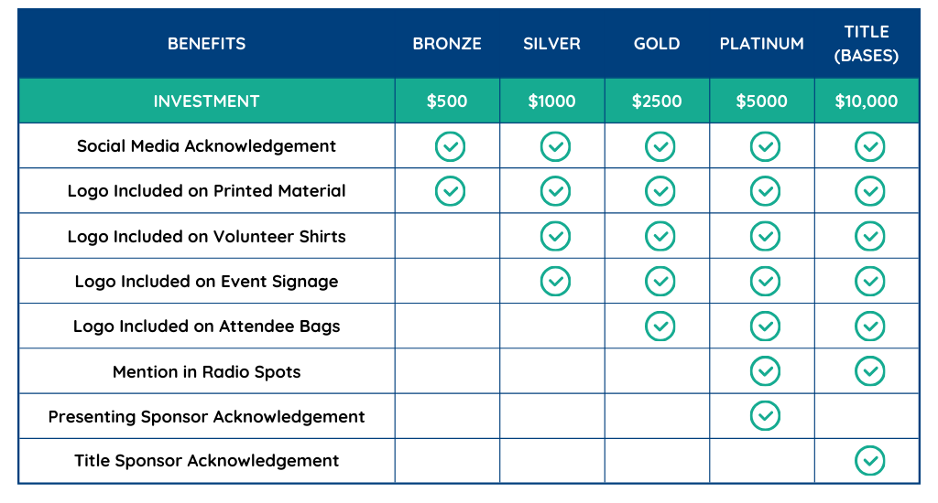The image size is (938, 503).
Task: Click the $2500 Gold investment amount
Action: (x=657, y=102)
